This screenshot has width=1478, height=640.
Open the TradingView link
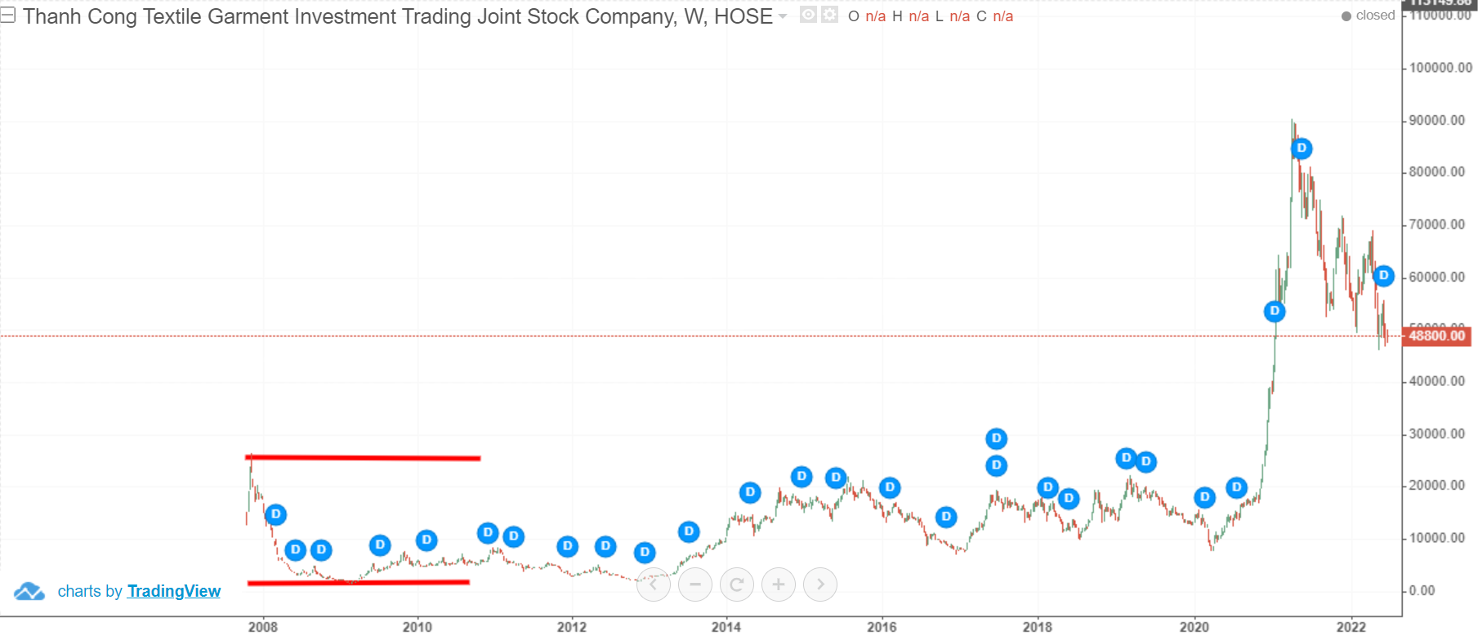[174, 591]
